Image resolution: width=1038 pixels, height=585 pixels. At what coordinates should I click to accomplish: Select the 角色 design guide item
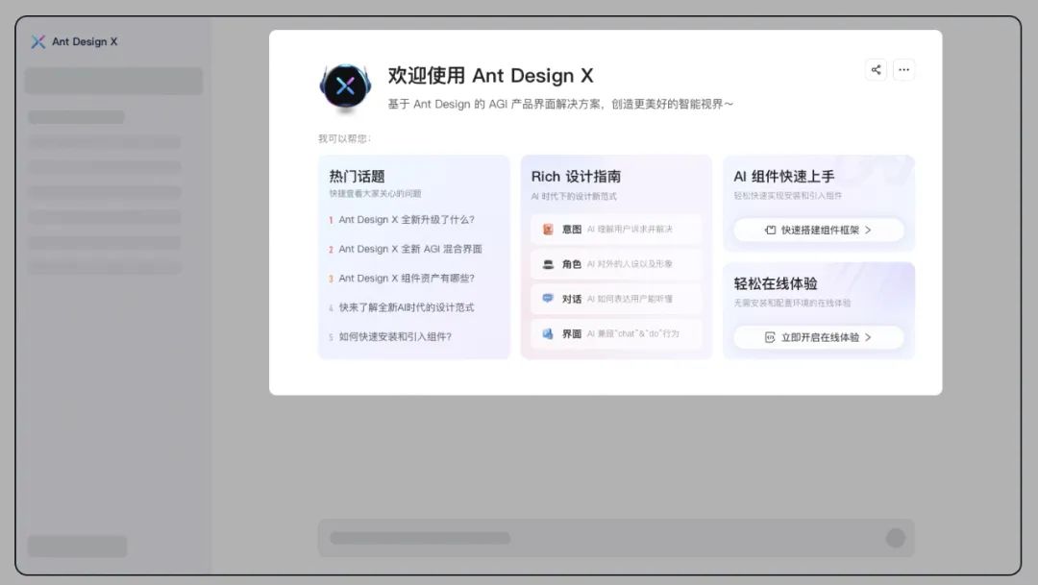click(x=616, y=264)
